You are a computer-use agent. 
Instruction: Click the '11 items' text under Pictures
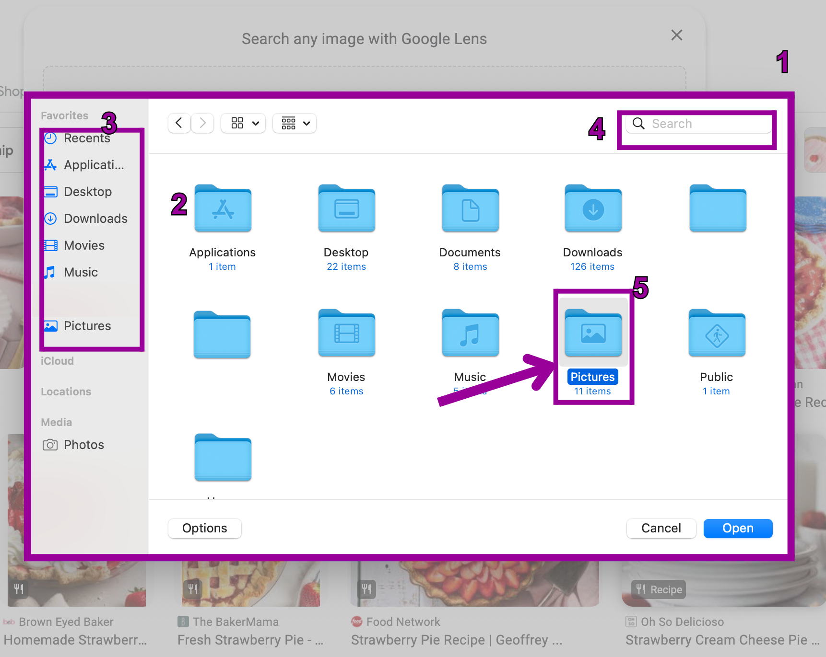[592, 391]
